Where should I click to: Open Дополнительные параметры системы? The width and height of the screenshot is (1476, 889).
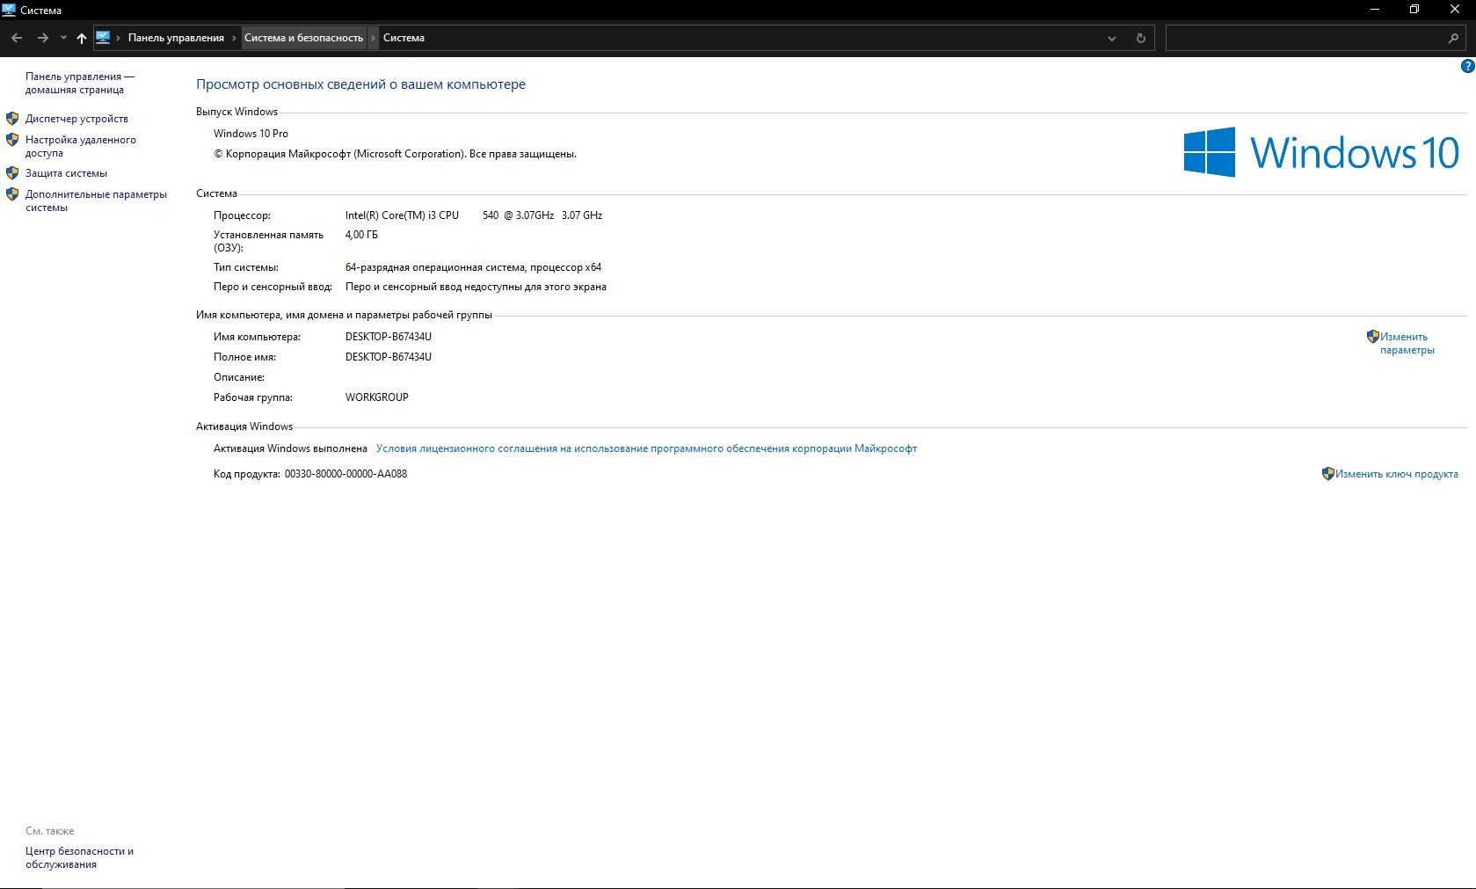pyautogui.click(x=96, y=200)
